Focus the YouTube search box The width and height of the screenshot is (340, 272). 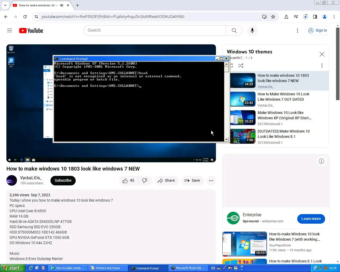pos(155,31)
